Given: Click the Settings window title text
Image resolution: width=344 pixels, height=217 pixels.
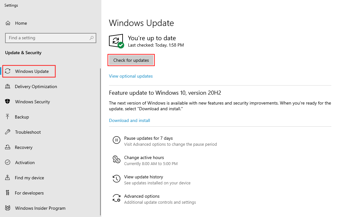Looking at the screenshot, I should point(11,5).
